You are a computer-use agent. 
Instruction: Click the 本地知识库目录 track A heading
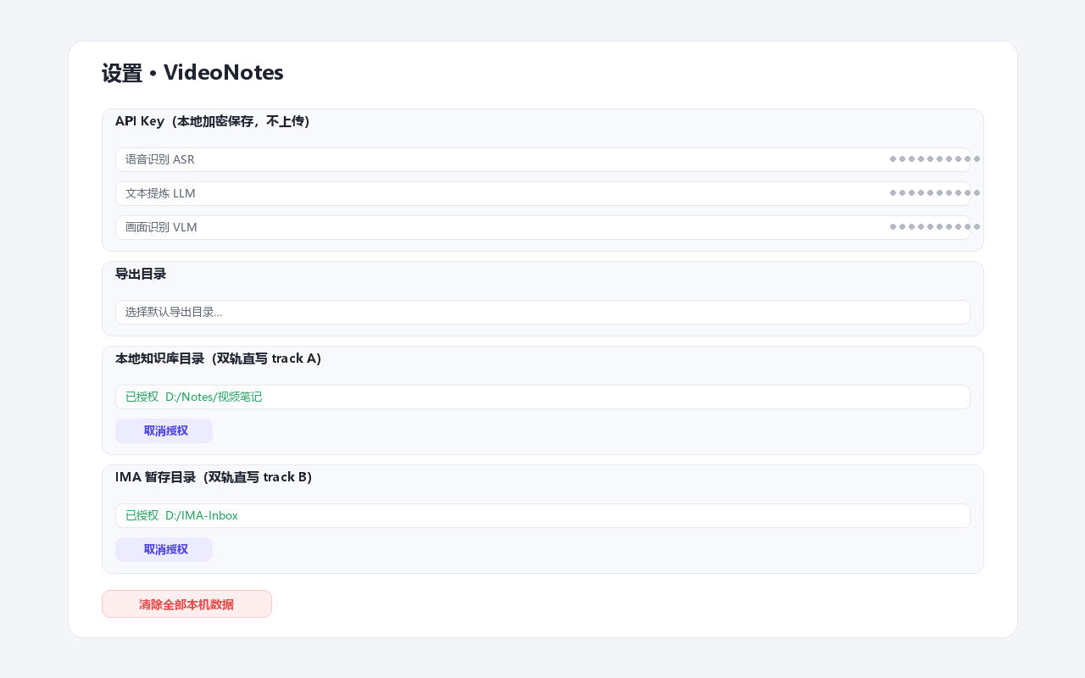tap(219, 358)
